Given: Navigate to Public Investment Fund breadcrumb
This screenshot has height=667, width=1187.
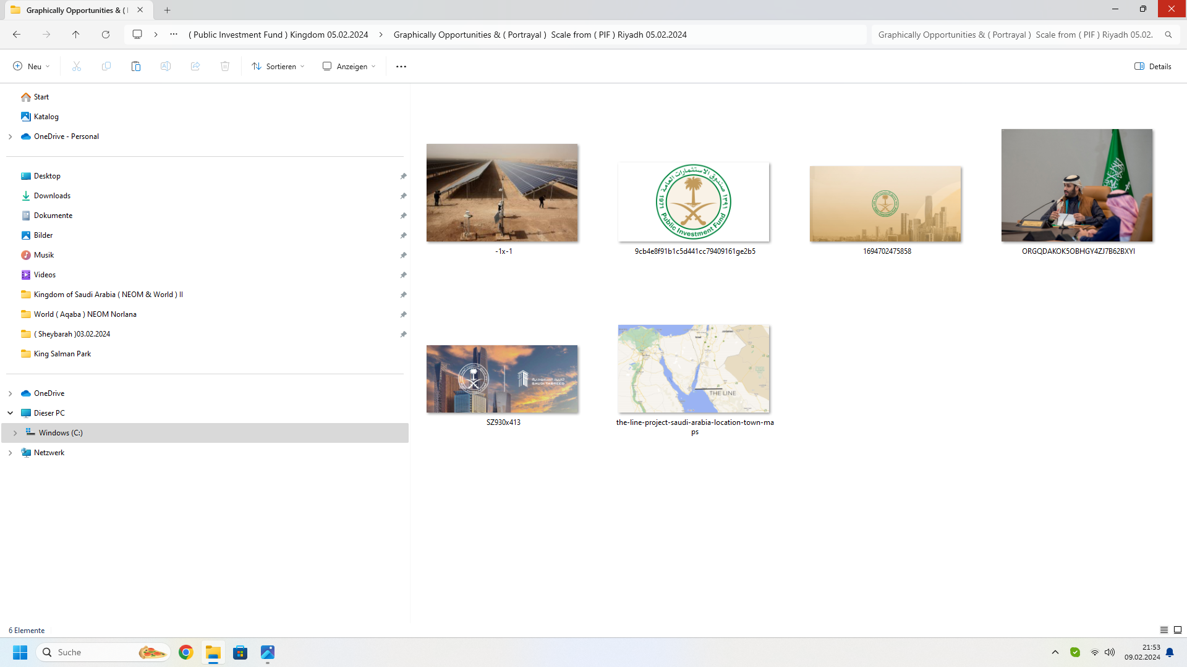Looking at the screenshot, I should click(278, 35).
